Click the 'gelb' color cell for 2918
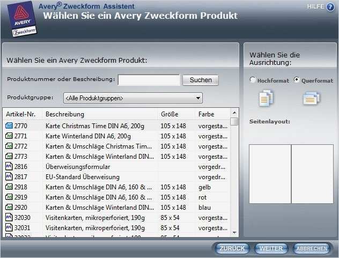 tap(204, 187)
